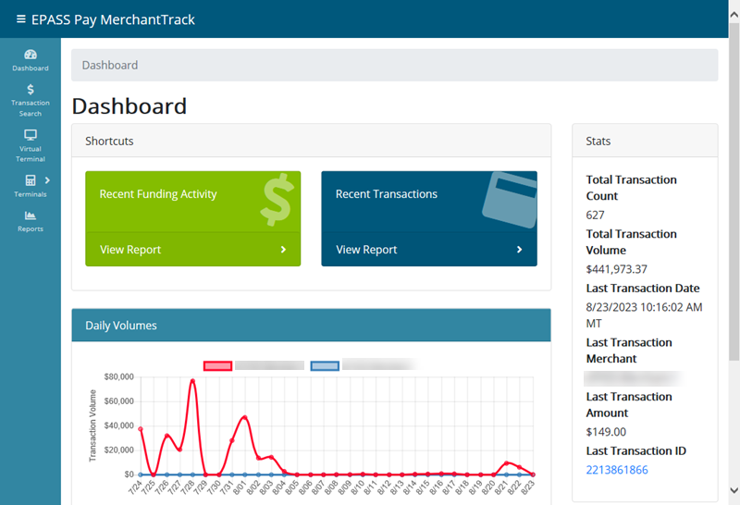
Task: Click the Dashboard breadcrumb
Action: pyautogui.click(x=110, y=65)
